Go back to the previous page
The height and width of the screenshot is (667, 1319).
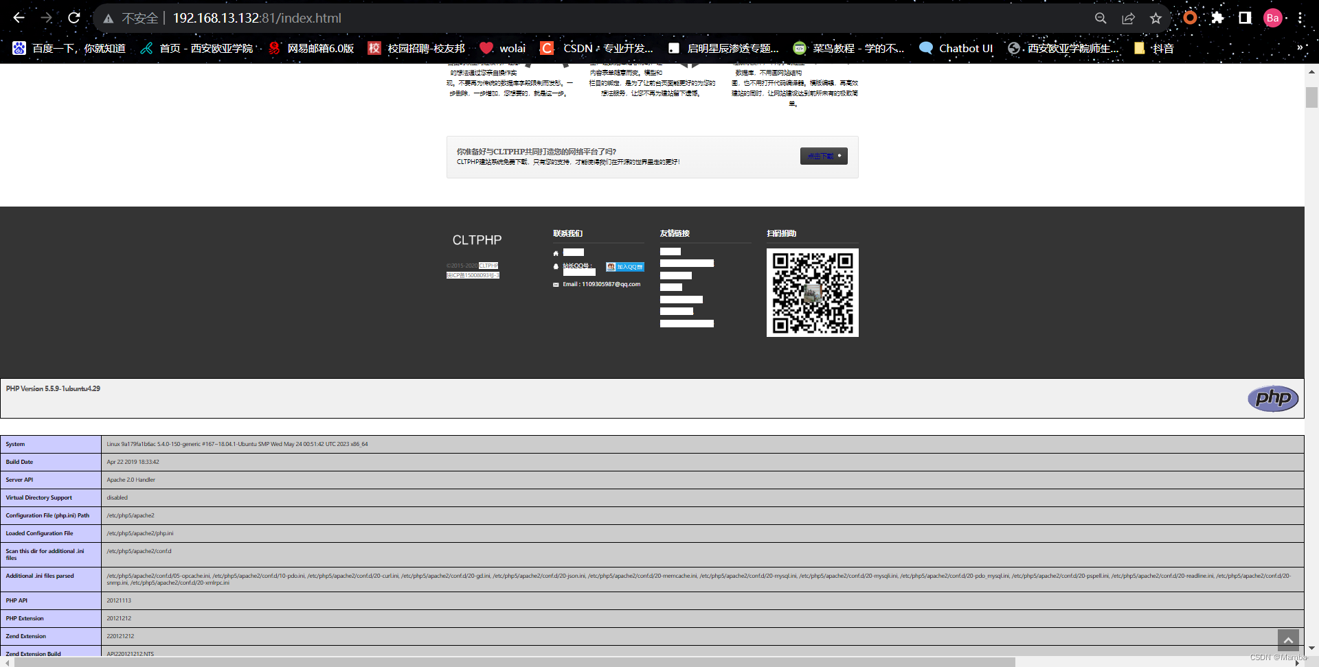click(19, 18)
